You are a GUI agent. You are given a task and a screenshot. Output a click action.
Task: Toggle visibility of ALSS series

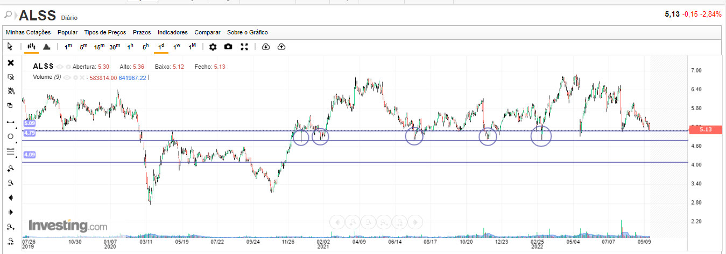[x=60, y=67]
